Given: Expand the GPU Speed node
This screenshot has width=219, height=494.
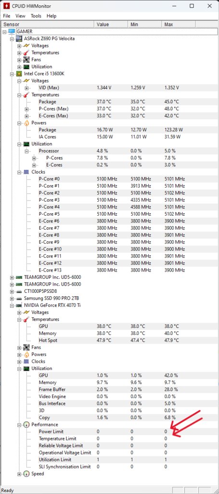Looking at the screenshot, I should tap(19, 474).
